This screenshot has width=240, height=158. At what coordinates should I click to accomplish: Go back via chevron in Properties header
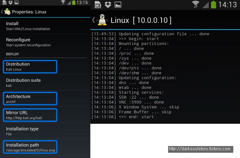pos(2,12)
